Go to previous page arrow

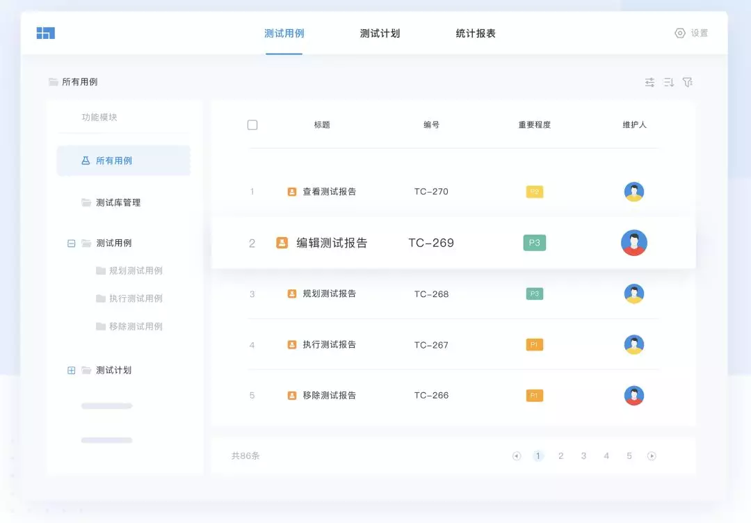(x=516, y=456)
